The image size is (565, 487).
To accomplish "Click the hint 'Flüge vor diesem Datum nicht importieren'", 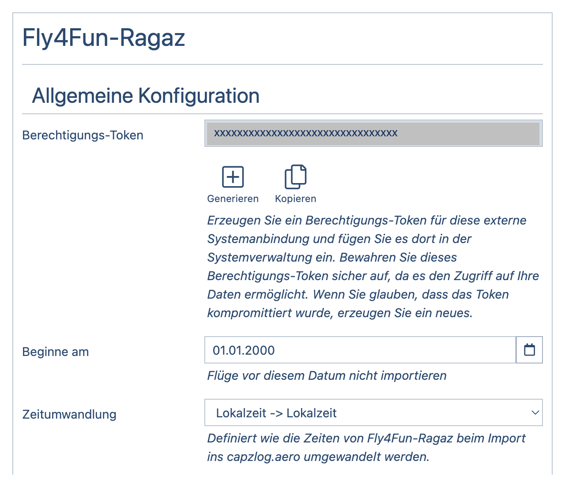I will pos(327,376).
